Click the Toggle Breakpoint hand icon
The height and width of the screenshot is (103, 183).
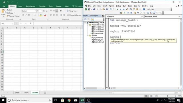(x=135, y=13)
